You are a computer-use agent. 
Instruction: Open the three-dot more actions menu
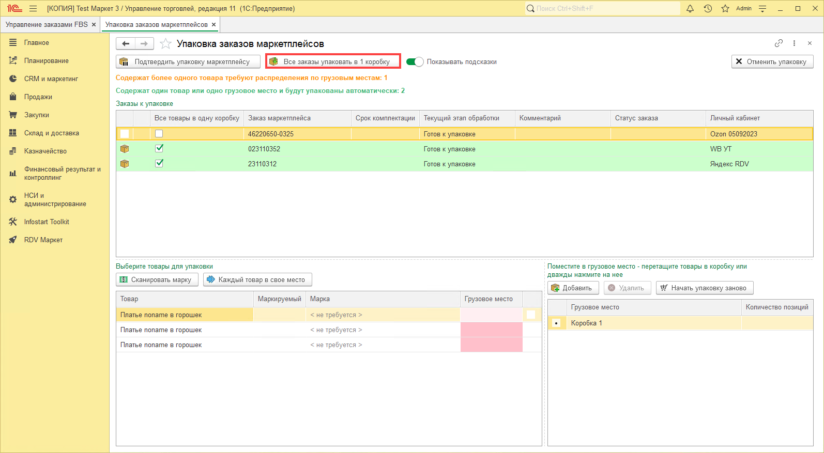(794, 43)
